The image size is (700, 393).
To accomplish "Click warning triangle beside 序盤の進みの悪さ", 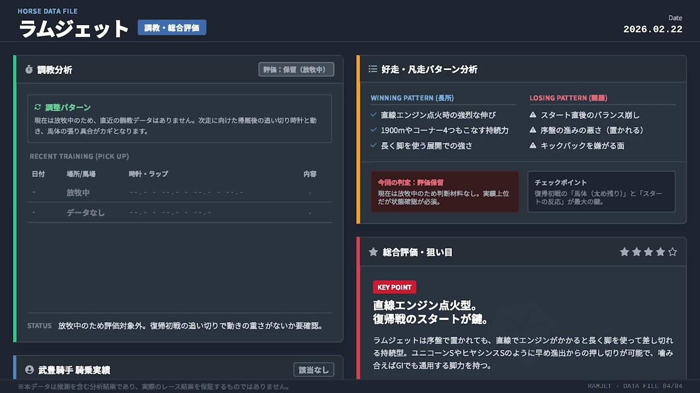I will (533, 130).
